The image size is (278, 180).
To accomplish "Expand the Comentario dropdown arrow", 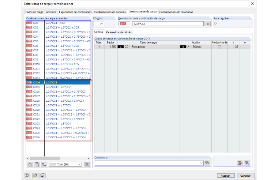I will point(202,163).
